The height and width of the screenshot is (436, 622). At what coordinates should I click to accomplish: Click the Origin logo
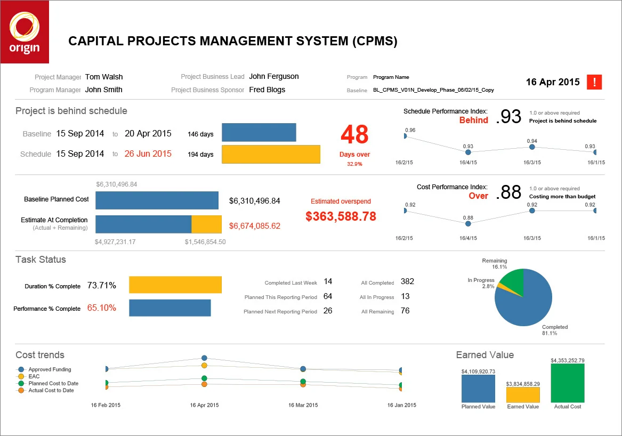[25, 32]
